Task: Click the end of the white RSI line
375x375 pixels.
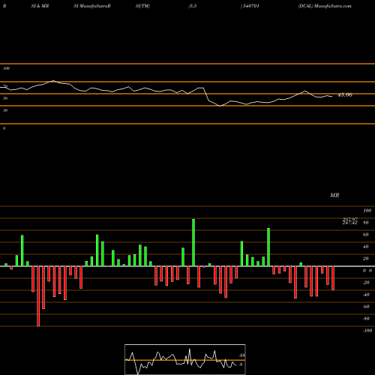Action: (x=332, y=97)
